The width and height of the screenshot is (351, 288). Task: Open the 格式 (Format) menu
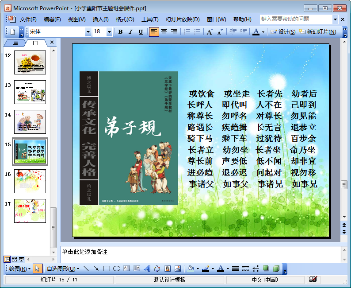click(125, 19)
